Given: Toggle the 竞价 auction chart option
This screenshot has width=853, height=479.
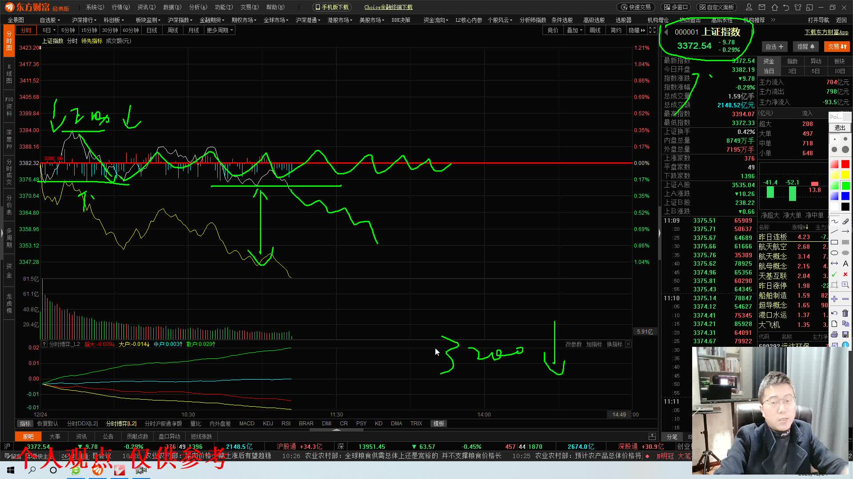Looking at the screenshot, I should [x=553, y=30].
